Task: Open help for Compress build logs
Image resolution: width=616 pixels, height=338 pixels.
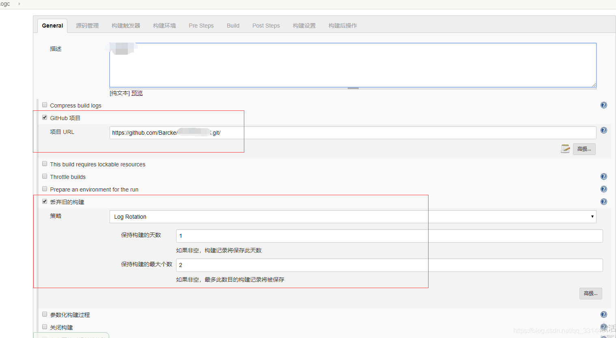Action: 604,105
